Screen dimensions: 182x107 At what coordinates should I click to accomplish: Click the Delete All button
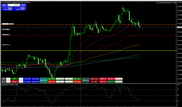coord(44,80)
